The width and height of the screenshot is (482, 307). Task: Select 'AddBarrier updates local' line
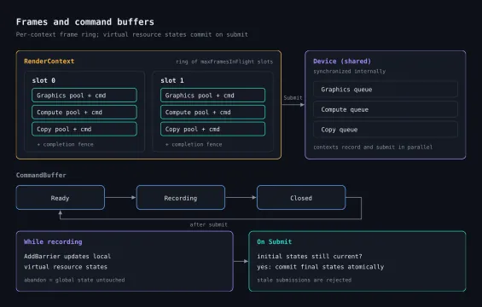pyautogui.click(x=67, y=256)
